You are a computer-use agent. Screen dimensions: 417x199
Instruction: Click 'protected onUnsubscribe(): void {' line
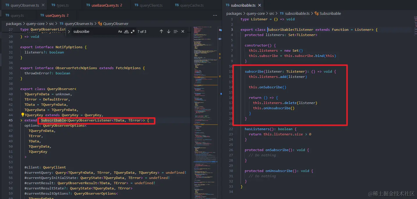279,171
